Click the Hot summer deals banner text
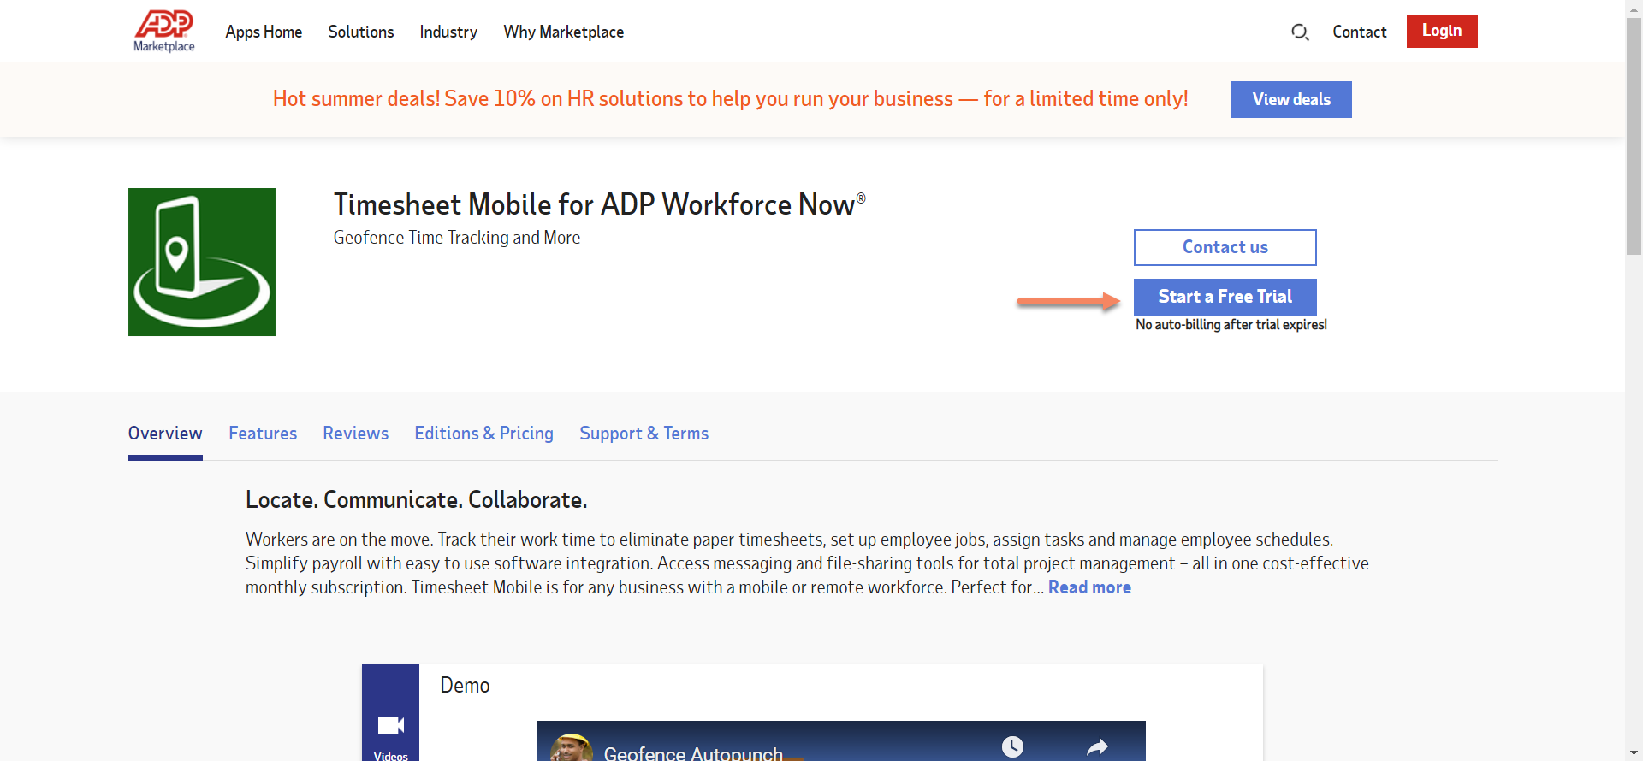The height and width of the screenshot is (761, 1643). (730, 99)
